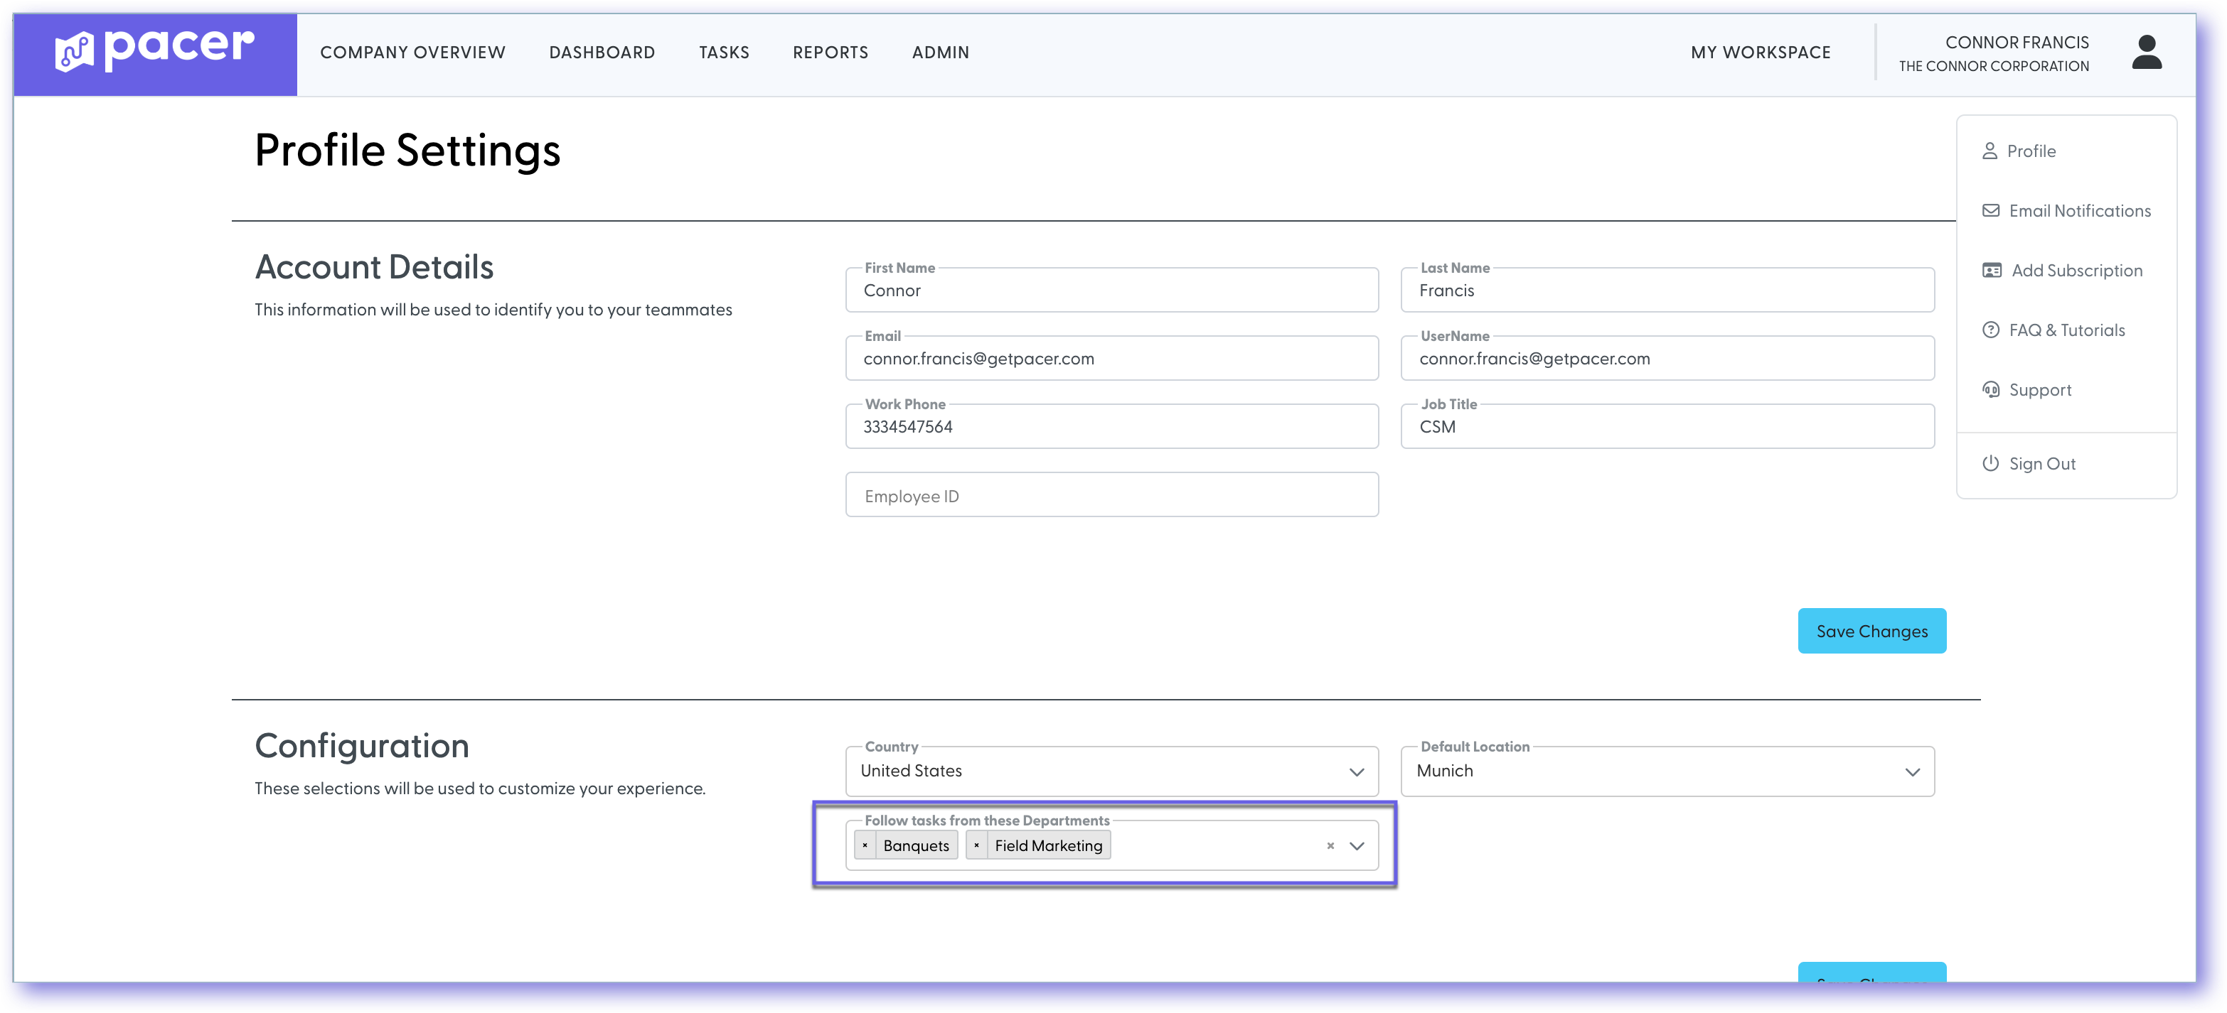Click the Job Title field
This screenshot has height=1013, width=2227.
(x=1667, y=427)
